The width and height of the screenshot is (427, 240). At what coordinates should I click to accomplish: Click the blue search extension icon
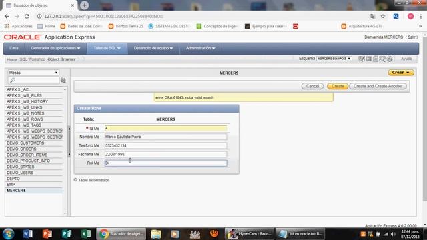click(x=396, y=16)
